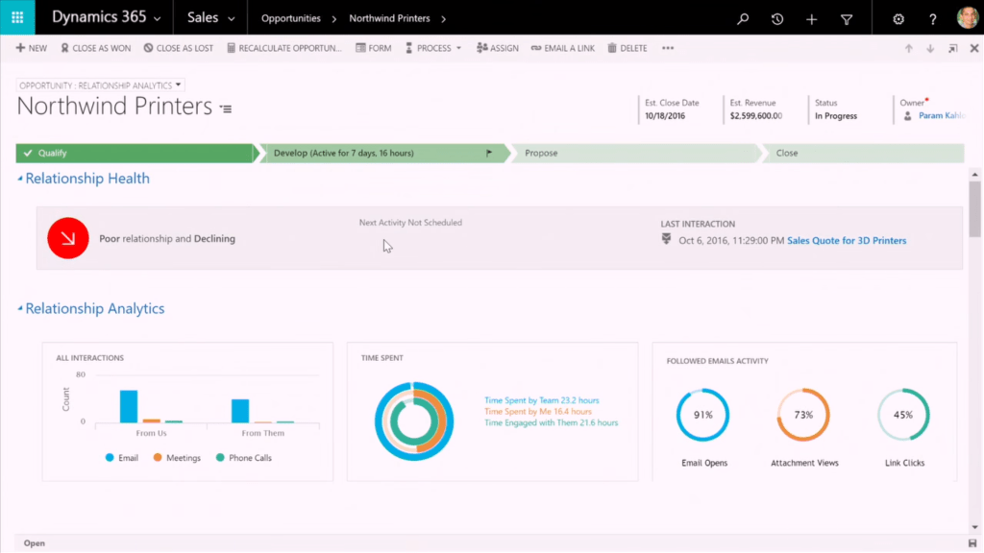This screenshot has height=553, width=984.
Task: Open recent items history icon
Action: point(776,17)
